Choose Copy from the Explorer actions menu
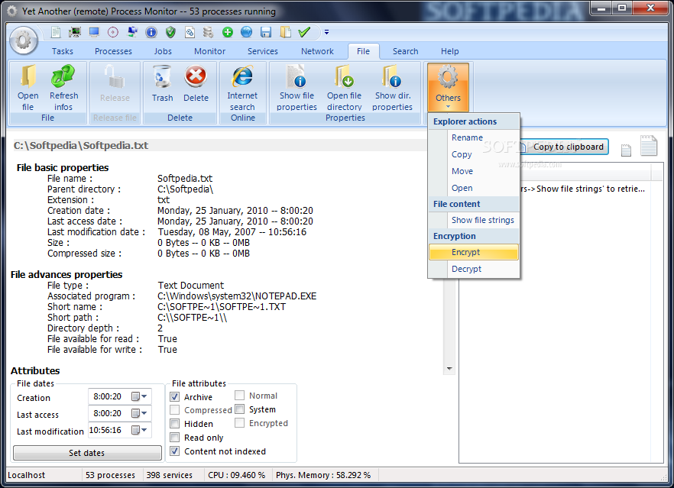The height and width of the screenshot is (488, 674). pyautogui.click(x=474, y=154)
